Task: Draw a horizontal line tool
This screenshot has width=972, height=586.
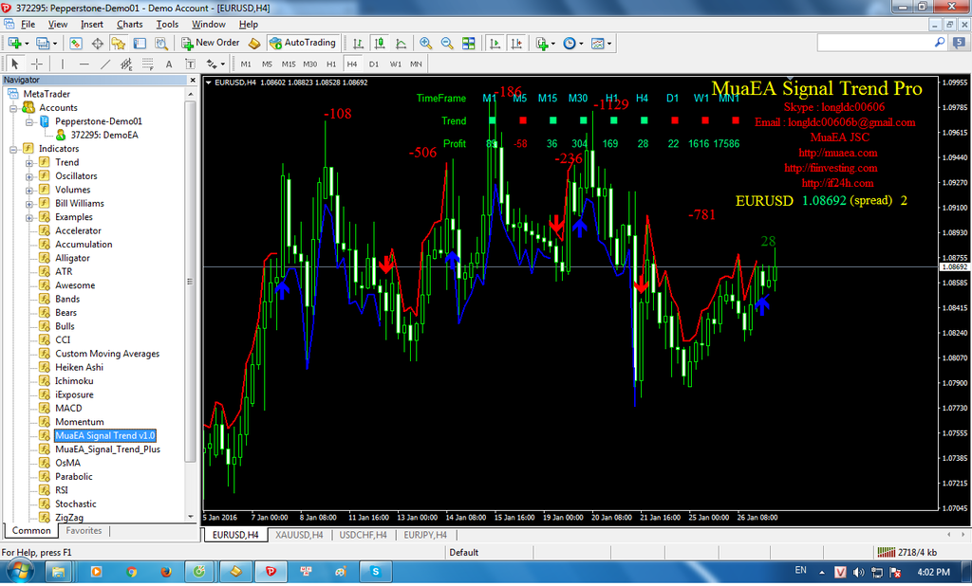Action: tap(84, 64)
